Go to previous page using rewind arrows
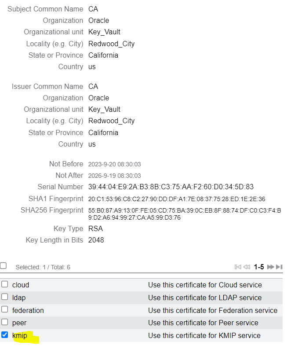This screenshot has height=349, width=287. click(x=247, y=267)
